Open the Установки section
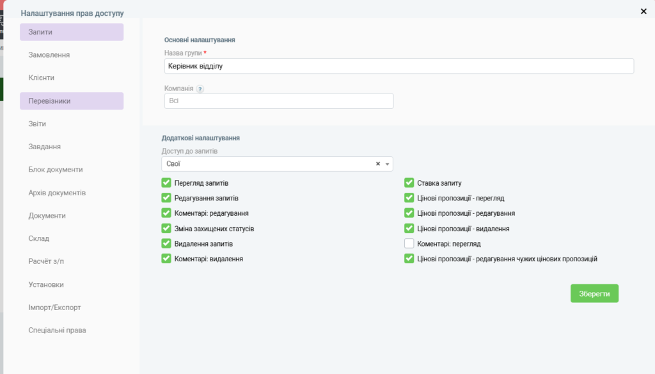Screen dimensions: 655x374 (72, 284)
